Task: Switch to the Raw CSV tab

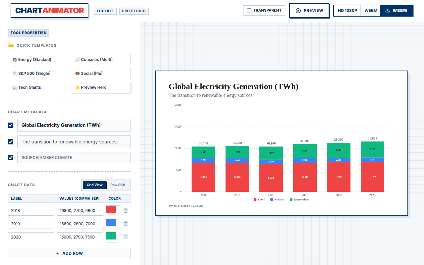Action: [x=118, y=185]
